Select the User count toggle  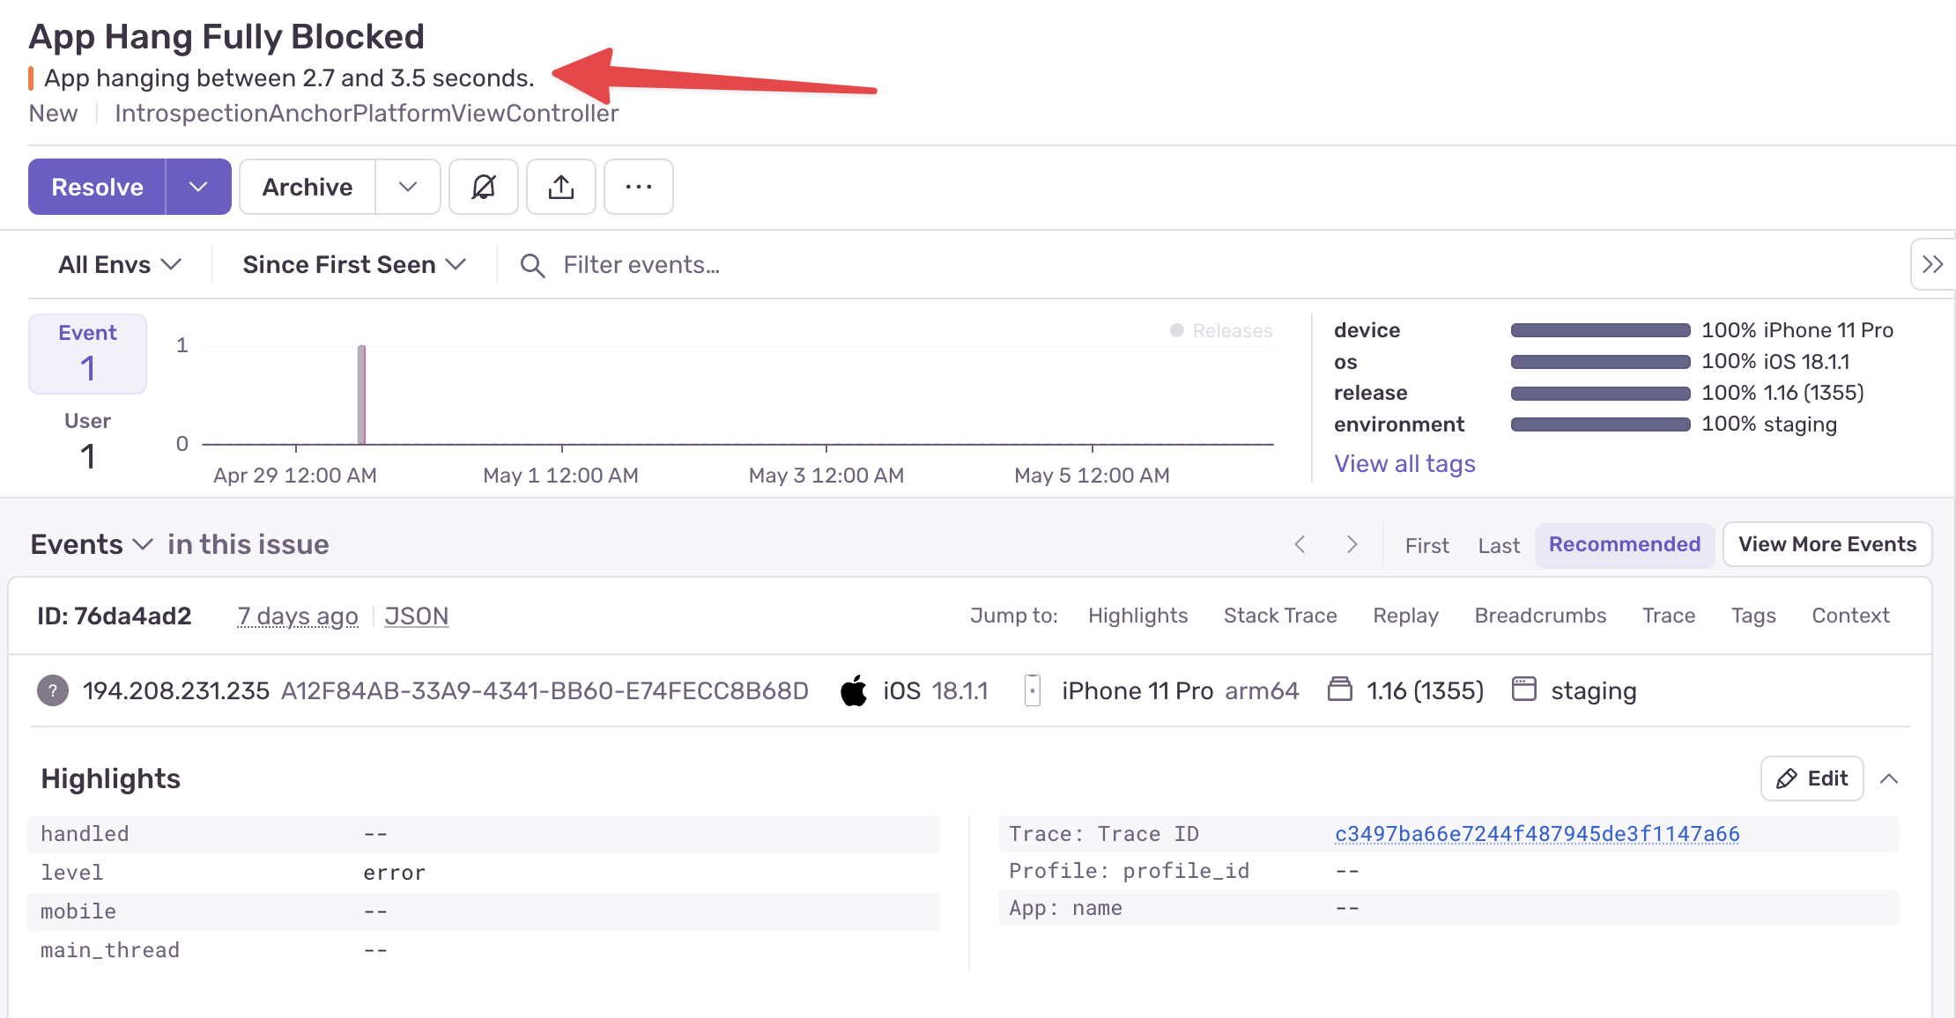(87, 440)
